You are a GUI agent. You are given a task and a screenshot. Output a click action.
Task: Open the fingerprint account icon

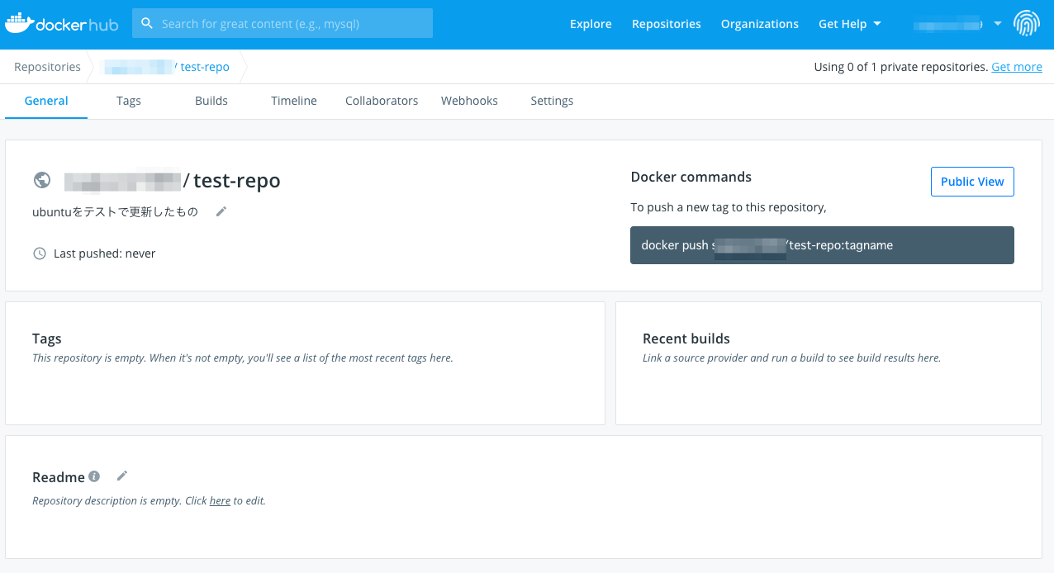(1027, 23)
